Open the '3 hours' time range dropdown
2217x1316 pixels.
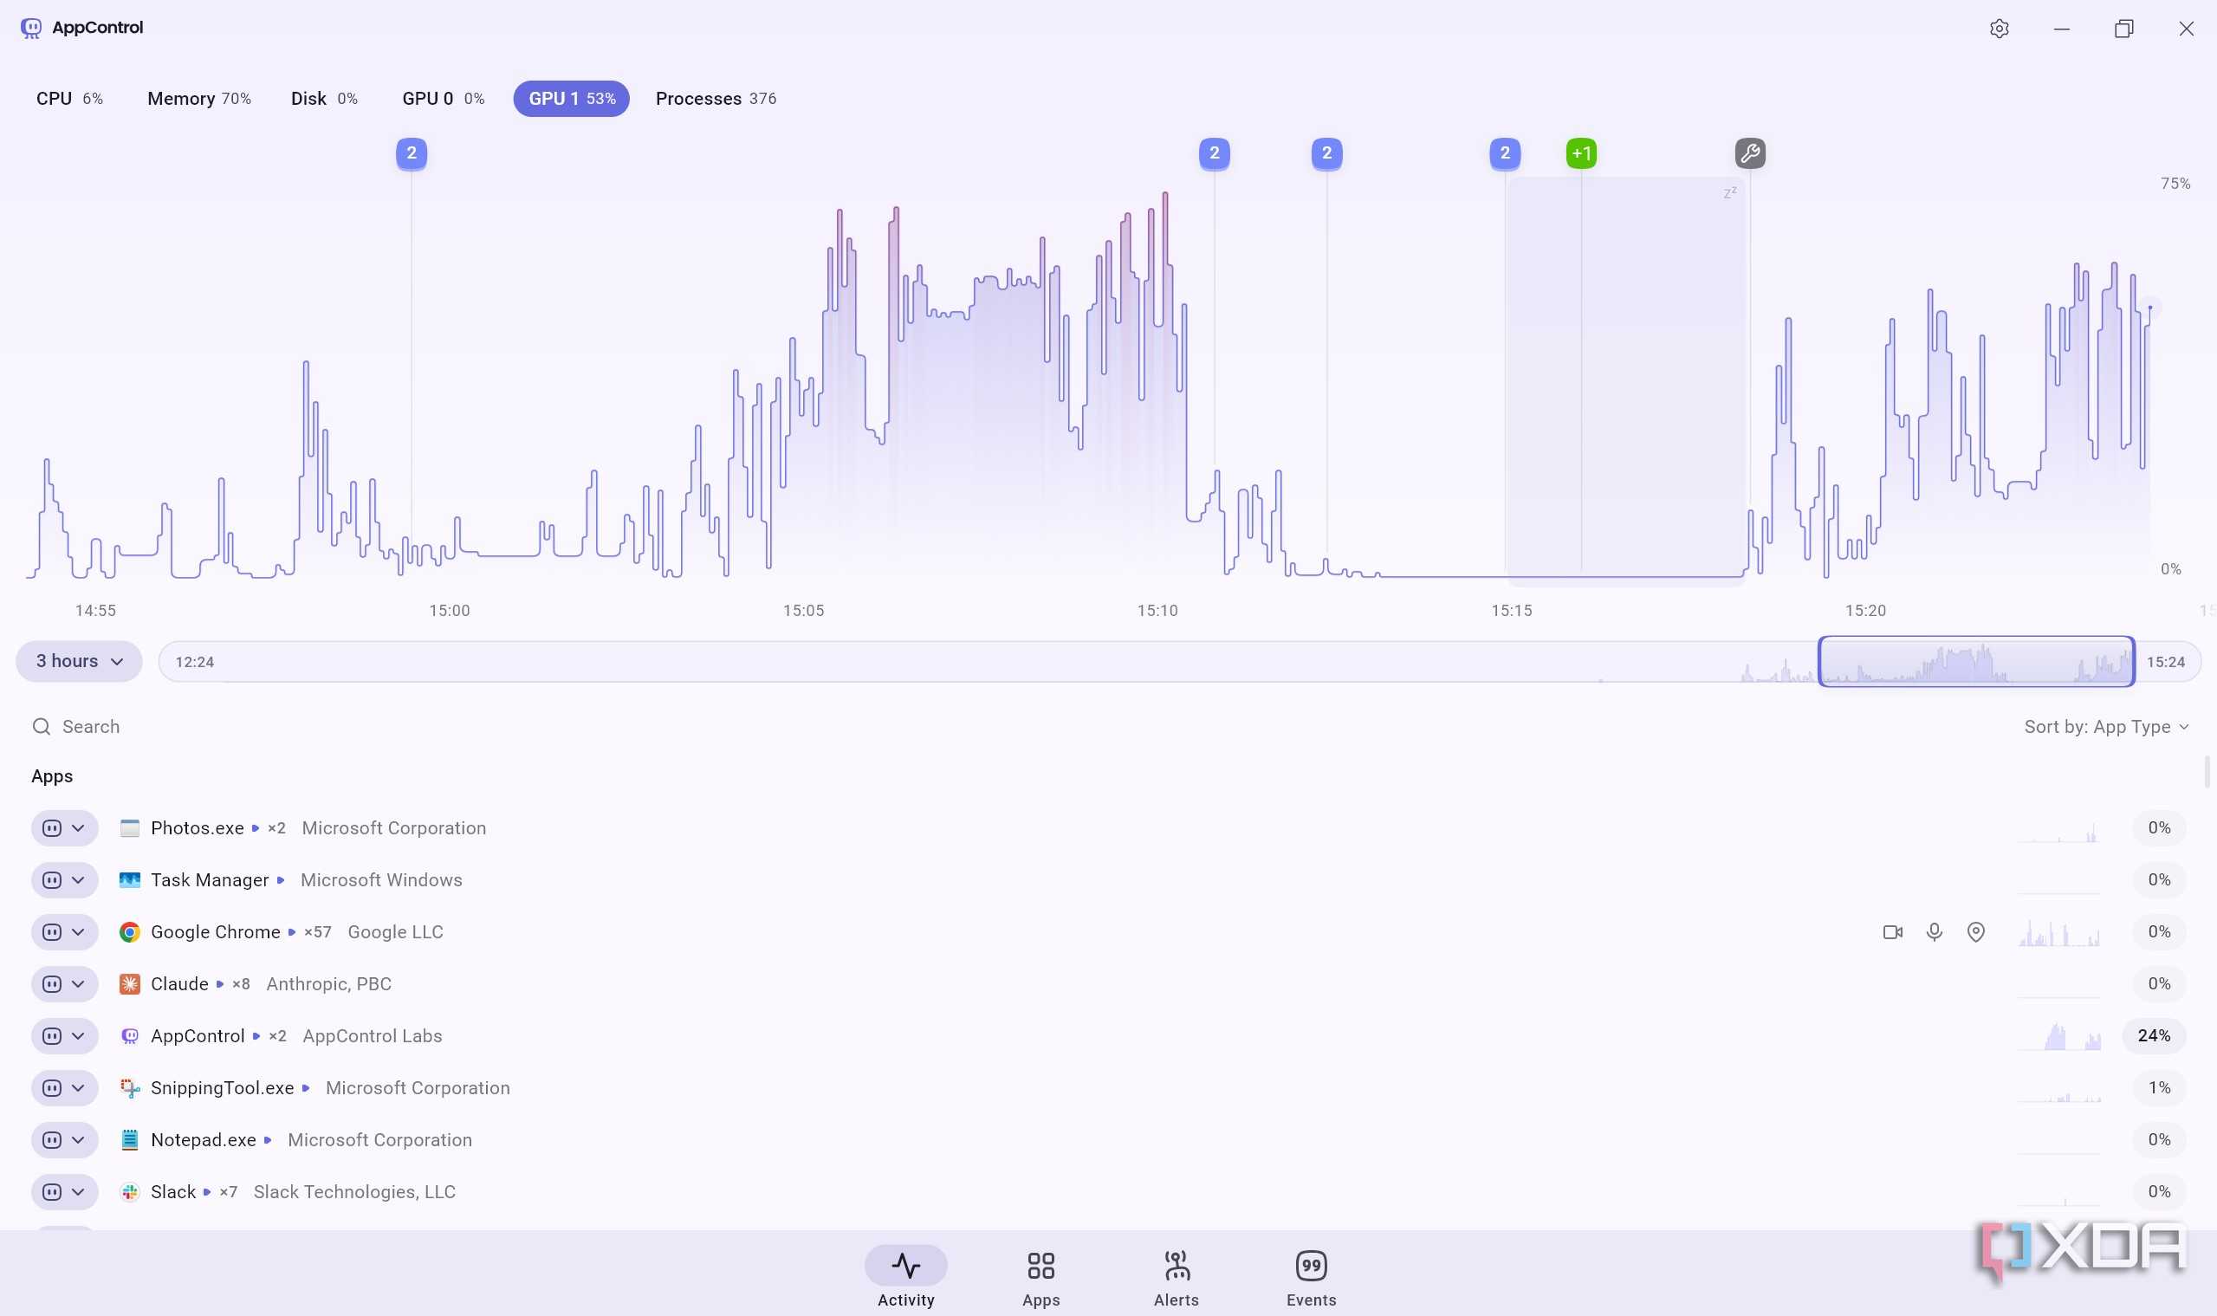click(79, 662)
